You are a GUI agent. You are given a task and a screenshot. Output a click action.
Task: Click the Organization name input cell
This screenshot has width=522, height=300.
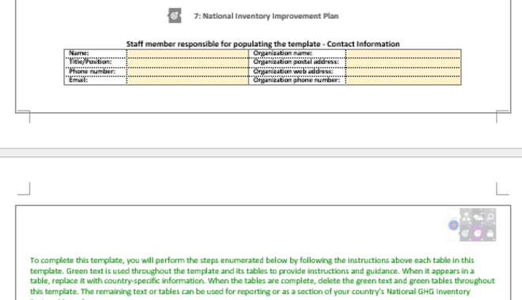(403, 54)
